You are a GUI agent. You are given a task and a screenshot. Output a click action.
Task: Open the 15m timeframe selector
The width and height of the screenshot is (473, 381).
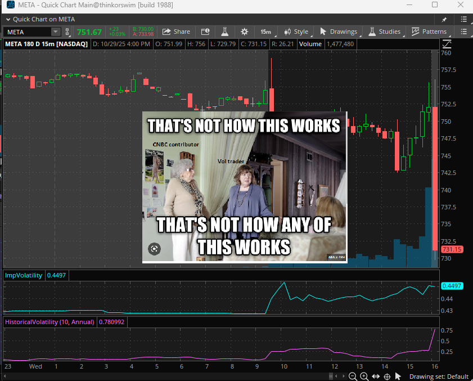(265, 32)
